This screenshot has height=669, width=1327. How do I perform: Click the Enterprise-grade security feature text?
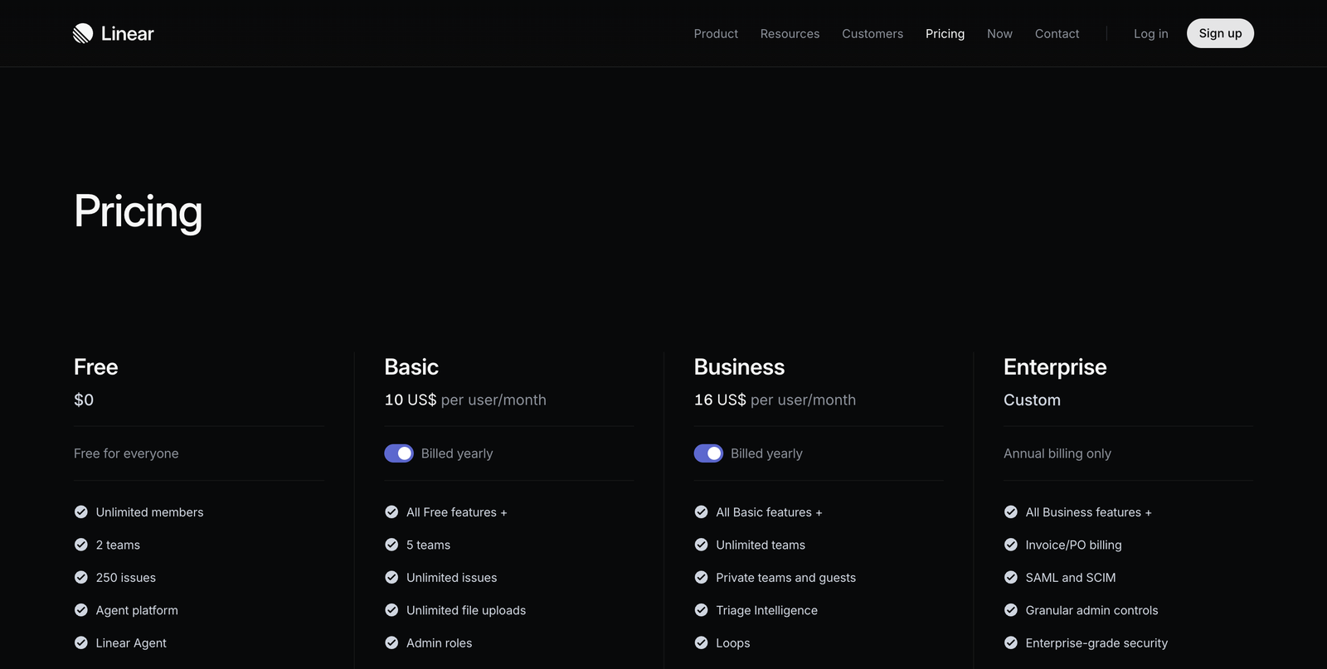1096,643
